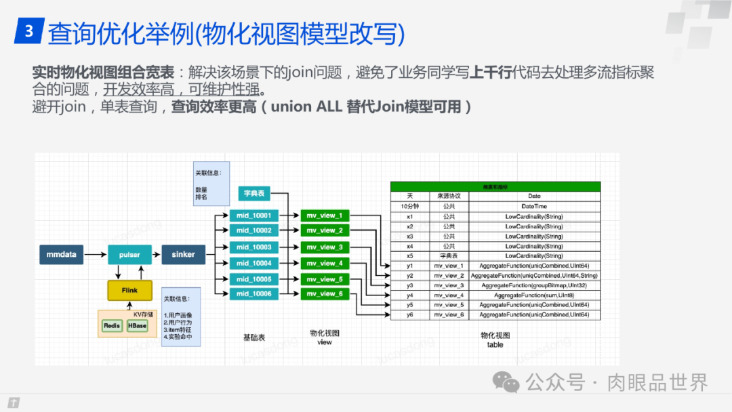Screen dimensions: 732x412
Task: Select the mid_10004 base table box
Action: click(x=253, y=263)
